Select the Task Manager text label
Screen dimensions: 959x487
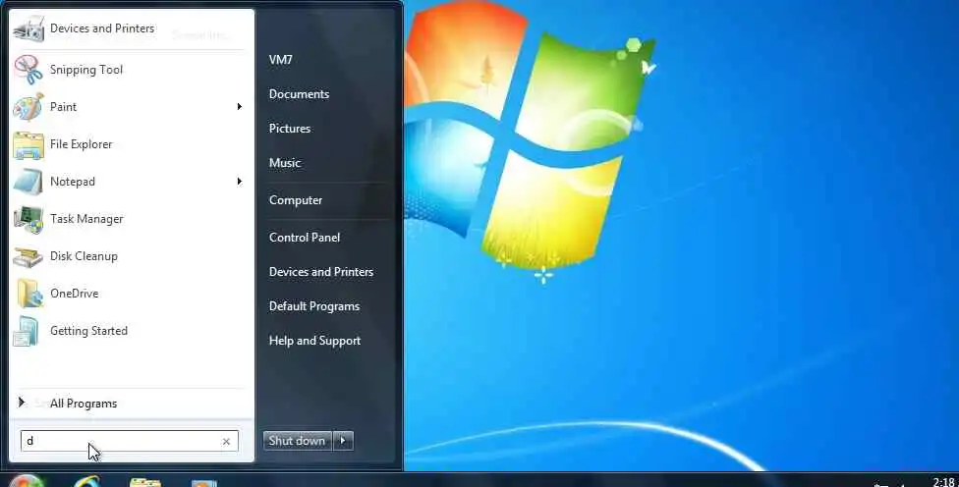(86, 219)
